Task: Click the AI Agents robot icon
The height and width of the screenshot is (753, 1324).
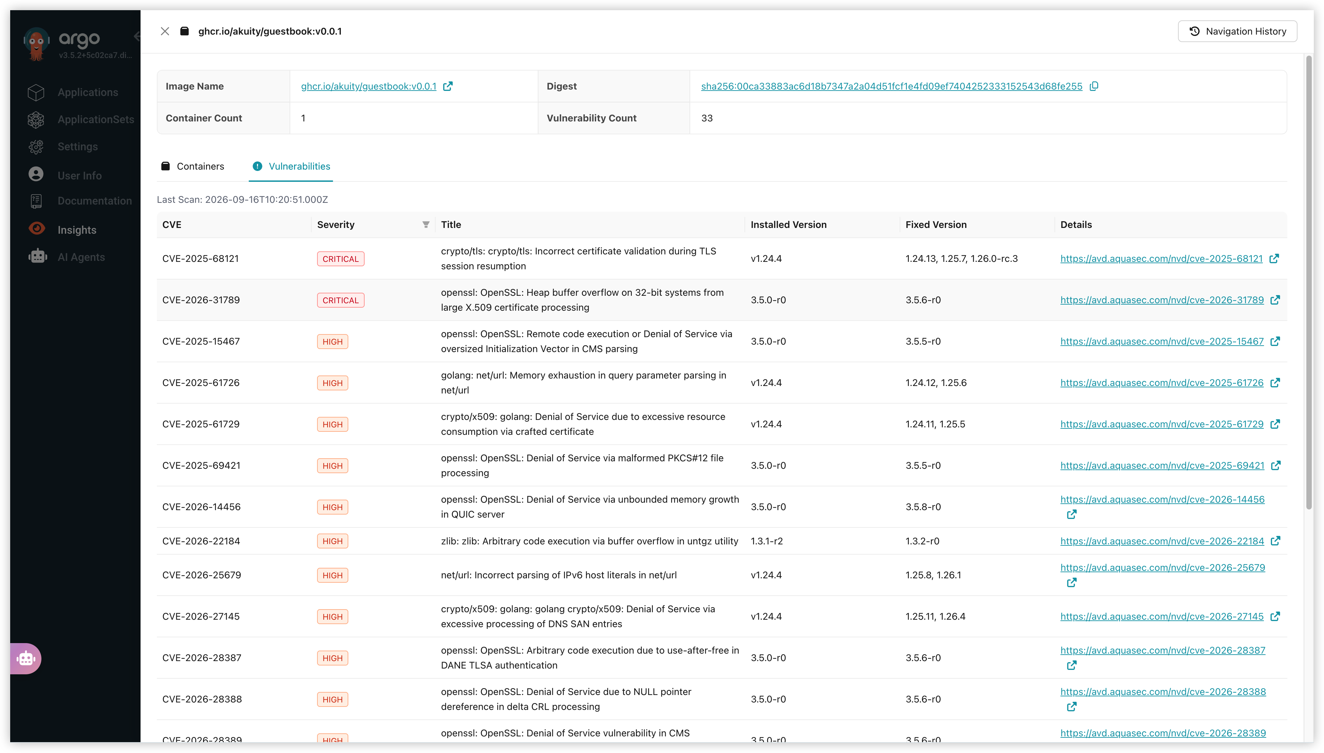Action: 37,255
